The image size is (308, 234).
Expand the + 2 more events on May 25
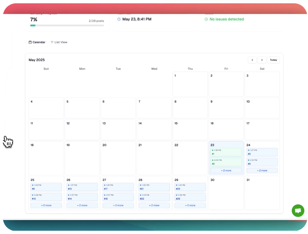(x=46, y=205)
